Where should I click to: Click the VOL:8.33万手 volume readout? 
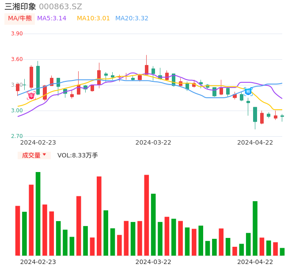(x=77, y=155)
